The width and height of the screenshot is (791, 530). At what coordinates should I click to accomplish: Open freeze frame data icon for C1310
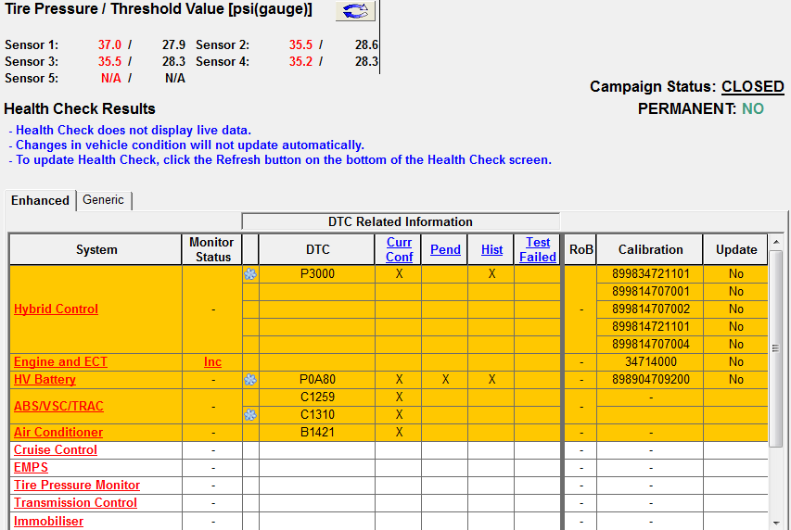click(x=249, y=415)
